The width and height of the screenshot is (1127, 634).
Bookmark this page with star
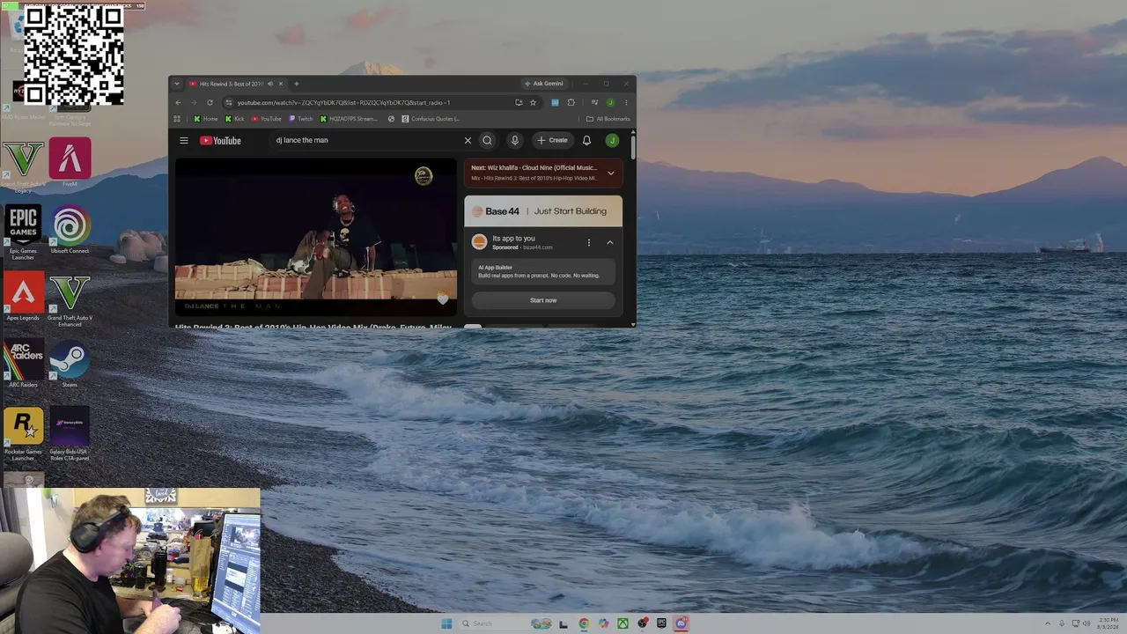533,102
